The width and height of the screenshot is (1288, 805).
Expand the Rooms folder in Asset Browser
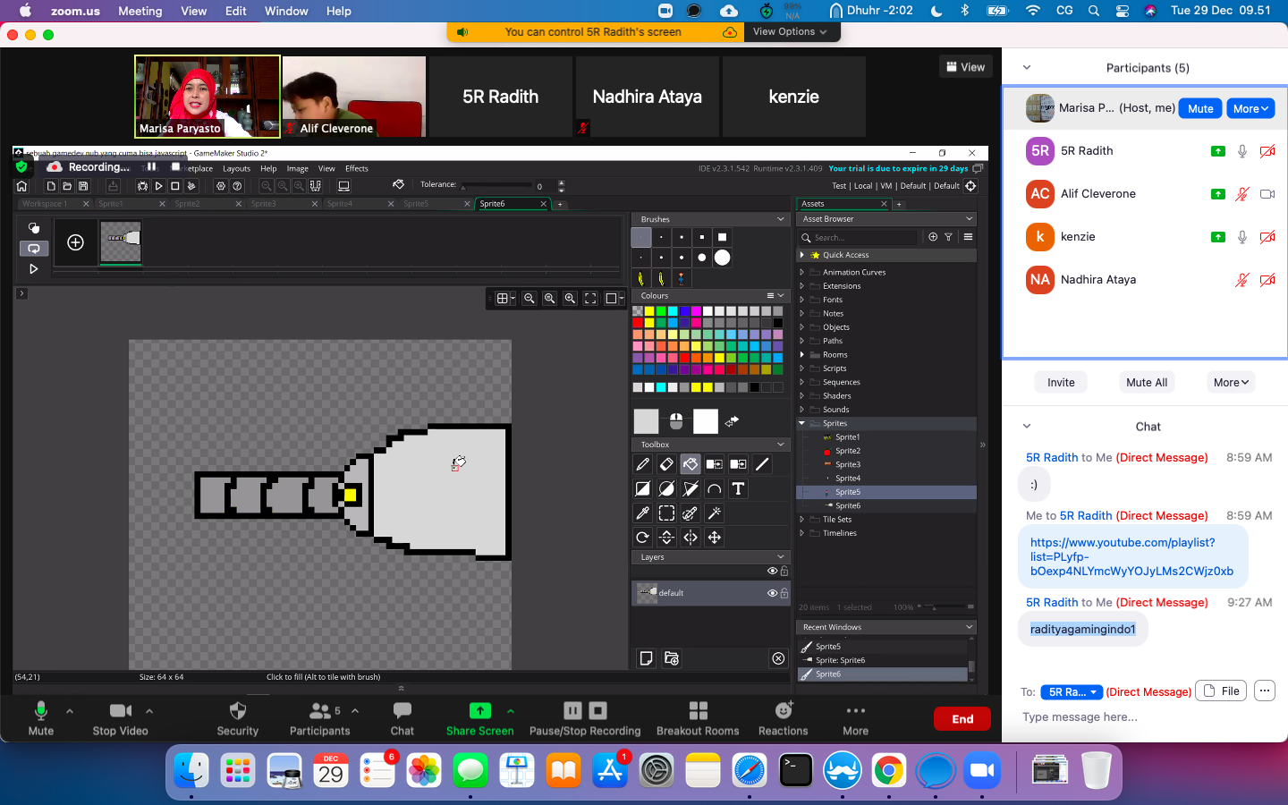pos(802,355)
